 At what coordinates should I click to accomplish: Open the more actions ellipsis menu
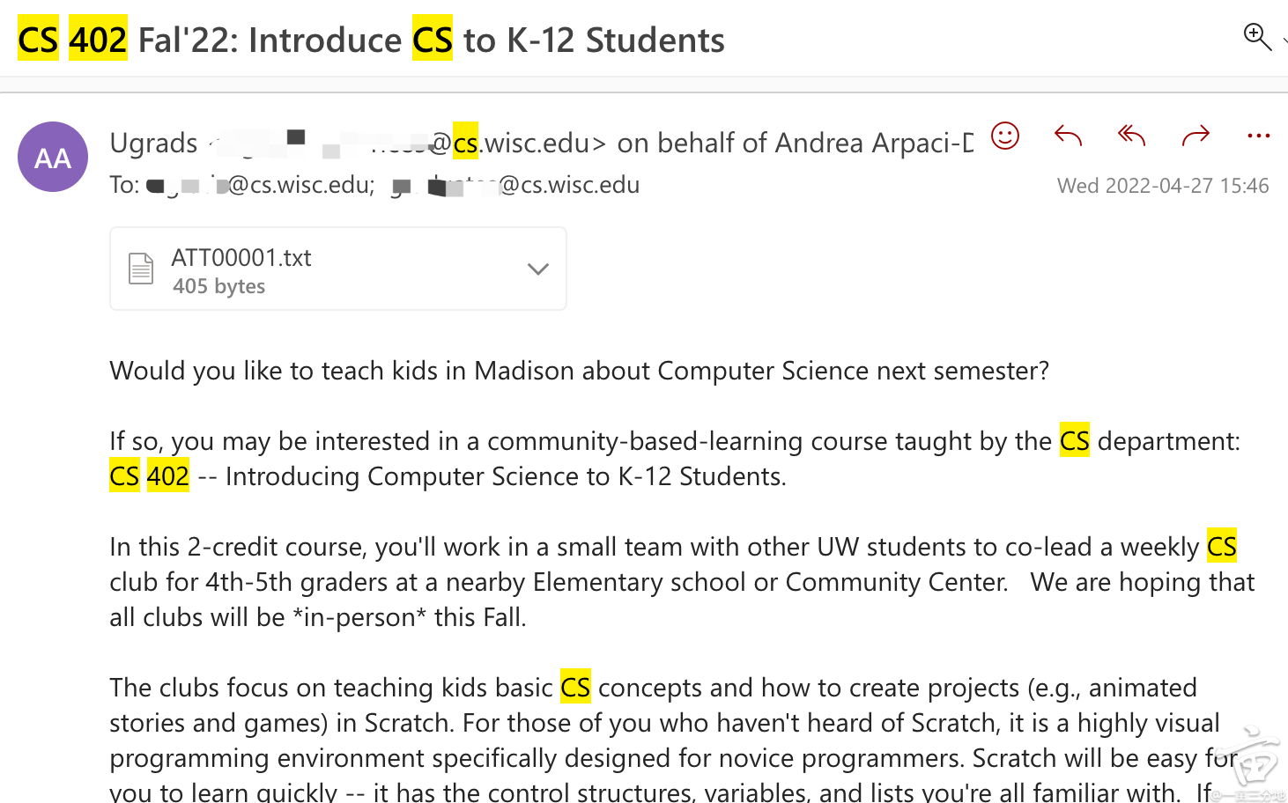coord(1259,136)
